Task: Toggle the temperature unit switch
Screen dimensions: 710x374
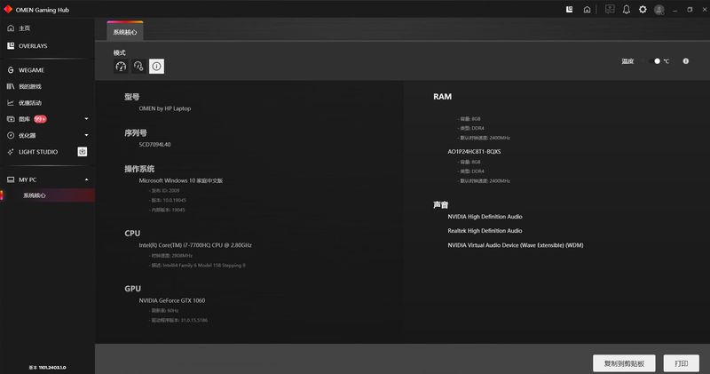Action: click(657, 61)
